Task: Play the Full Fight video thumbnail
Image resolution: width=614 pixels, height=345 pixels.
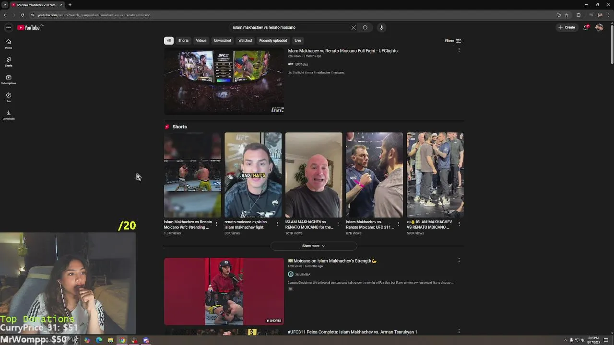Action: click(x=224, y=81)
